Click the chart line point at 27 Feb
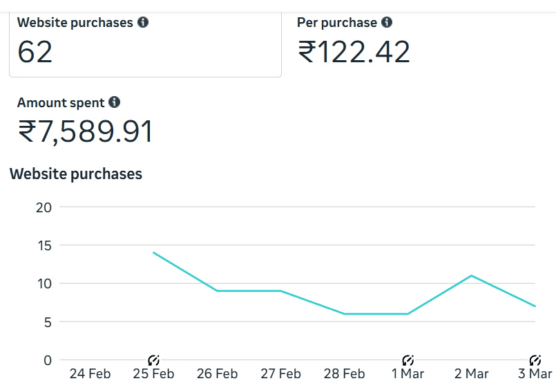Image resolution: width=556 pixels, height=381 pixels. [x=280, y=290]
